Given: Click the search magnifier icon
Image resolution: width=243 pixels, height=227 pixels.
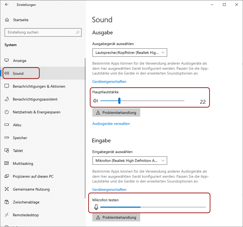Looking at the screenshot, I should click(78, 32).
